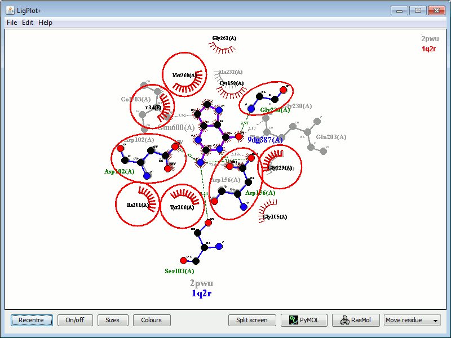Screen dimensions: 451x338
Task: Click the LigPlot+ Java icon in title bar
Action: pyautogui.click(x=10, y=11)
